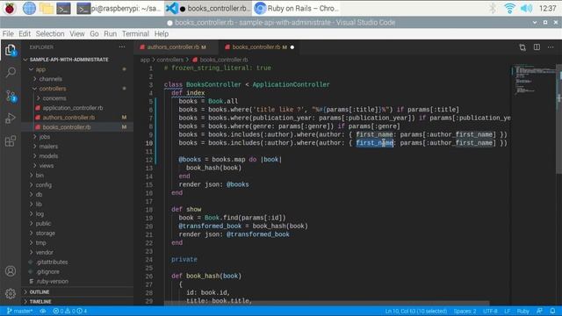
Task: Open the terminal launcher icon
Action: pos(64,8)
